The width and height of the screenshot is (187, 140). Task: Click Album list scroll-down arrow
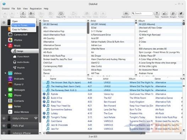(184, 75)
